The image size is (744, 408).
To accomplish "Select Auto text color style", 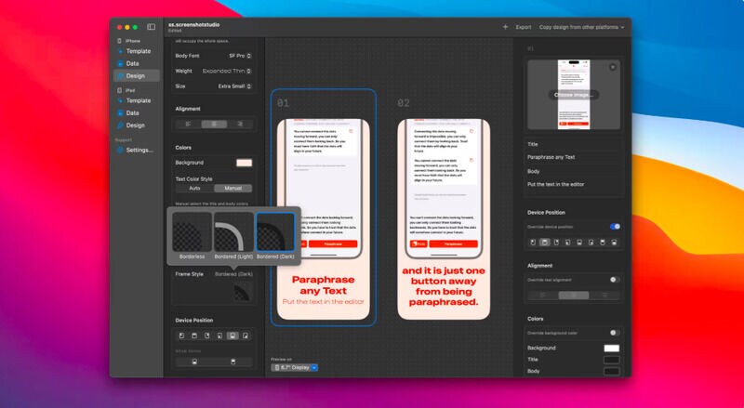I will 195,188.
